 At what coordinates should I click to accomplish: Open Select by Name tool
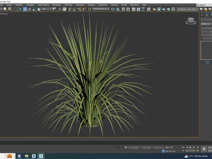[10, 9]
